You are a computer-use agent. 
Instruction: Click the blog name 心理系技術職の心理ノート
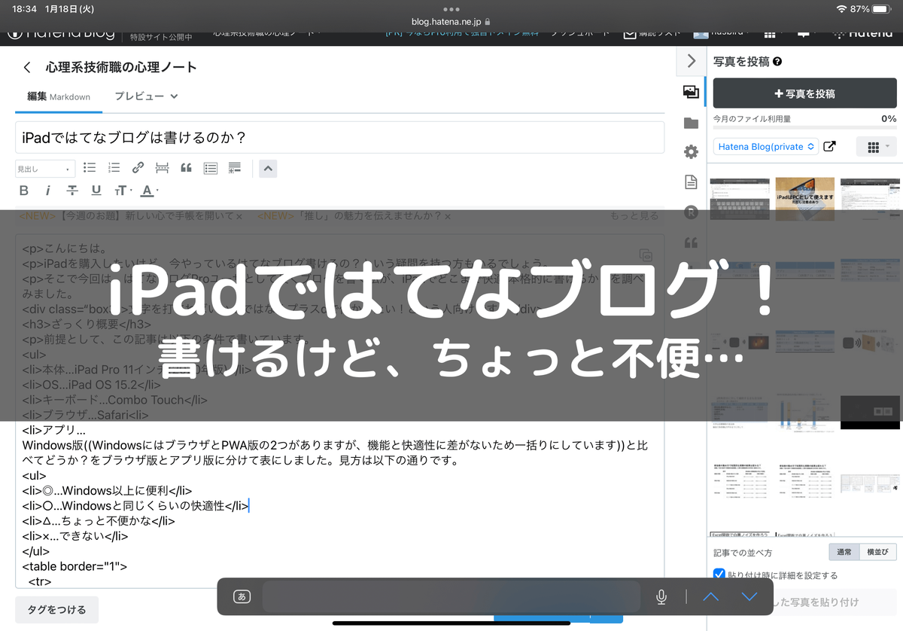(x=121, y=67)
